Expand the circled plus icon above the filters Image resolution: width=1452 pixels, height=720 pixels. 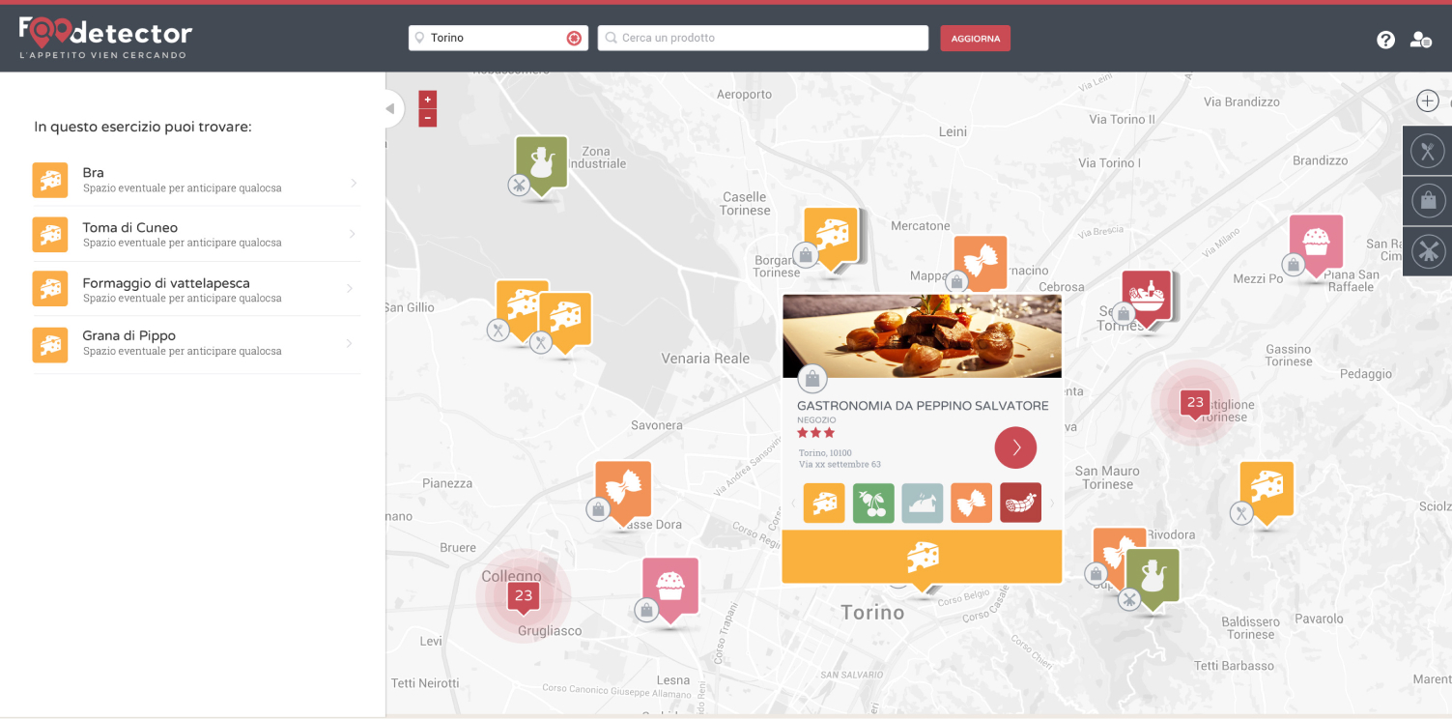pyautogui.click(x=1427, y=101)
